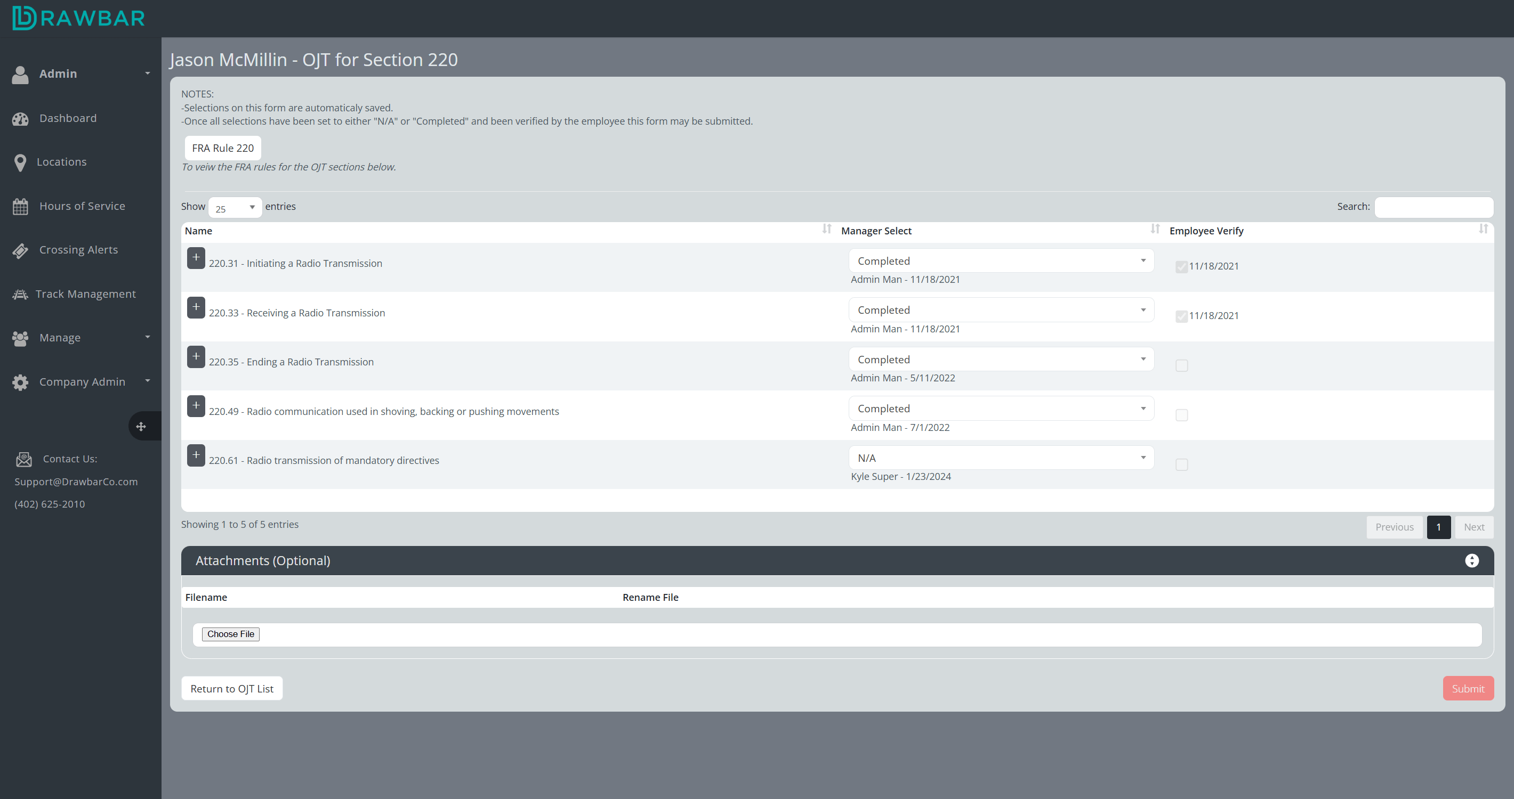
Task: Check Employee Verify for 220.49 shoving movements
Action: click(x=1182, y=415)
